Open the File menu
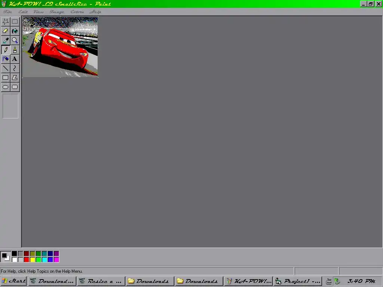Viewport: 383px width, 287px height. click(x=7, y=12)
